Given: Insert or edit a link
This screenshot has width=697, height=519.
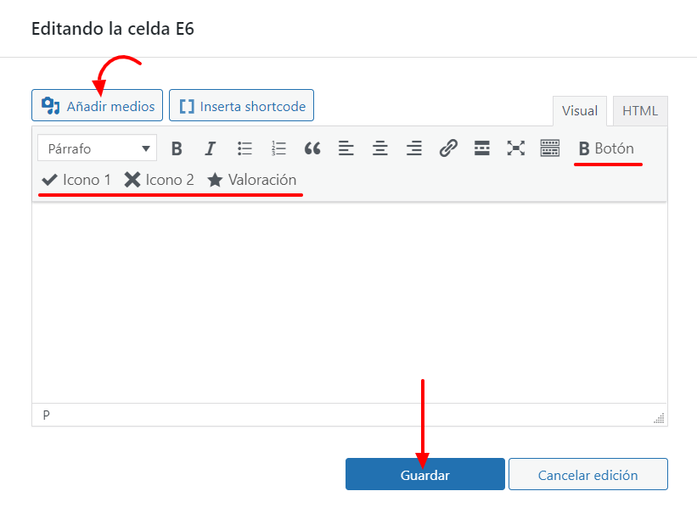Looking at the screenshot, I should (448, 148).
